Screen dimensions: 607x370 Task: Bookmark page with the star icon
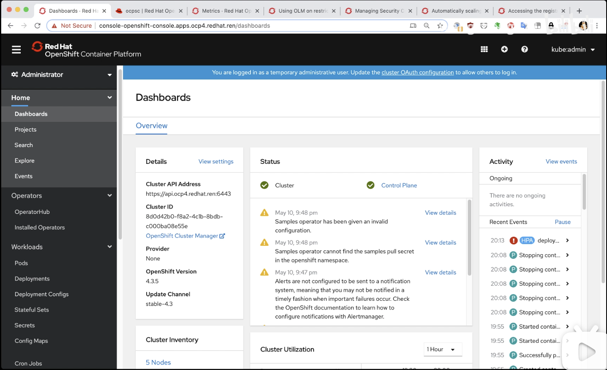click(440, 26)
